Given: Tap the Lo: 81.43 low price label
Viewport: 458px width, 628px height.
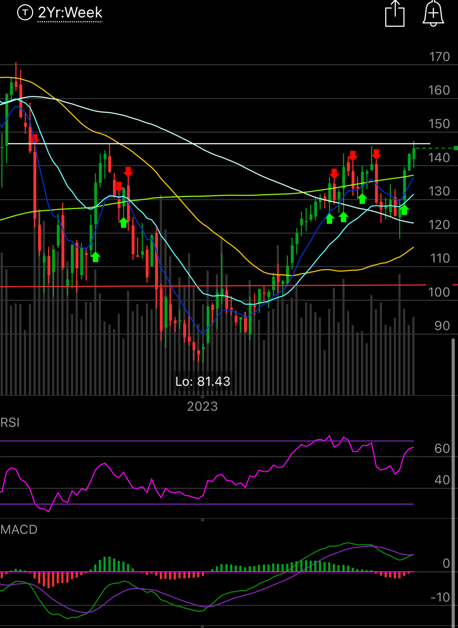Looking at the screenshot, I should click(203, 382).
